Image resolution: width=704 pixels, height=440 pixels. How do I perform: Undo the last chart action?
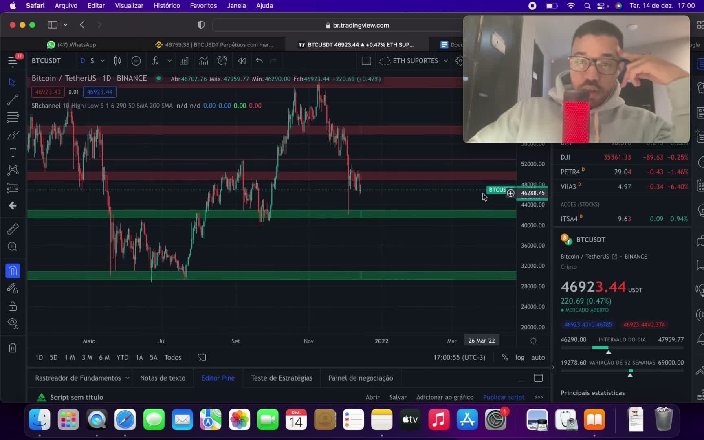259,61
